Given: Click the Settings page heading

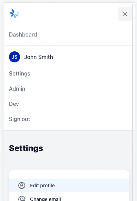Looking at the screenshot, I should tap(26, 148).
